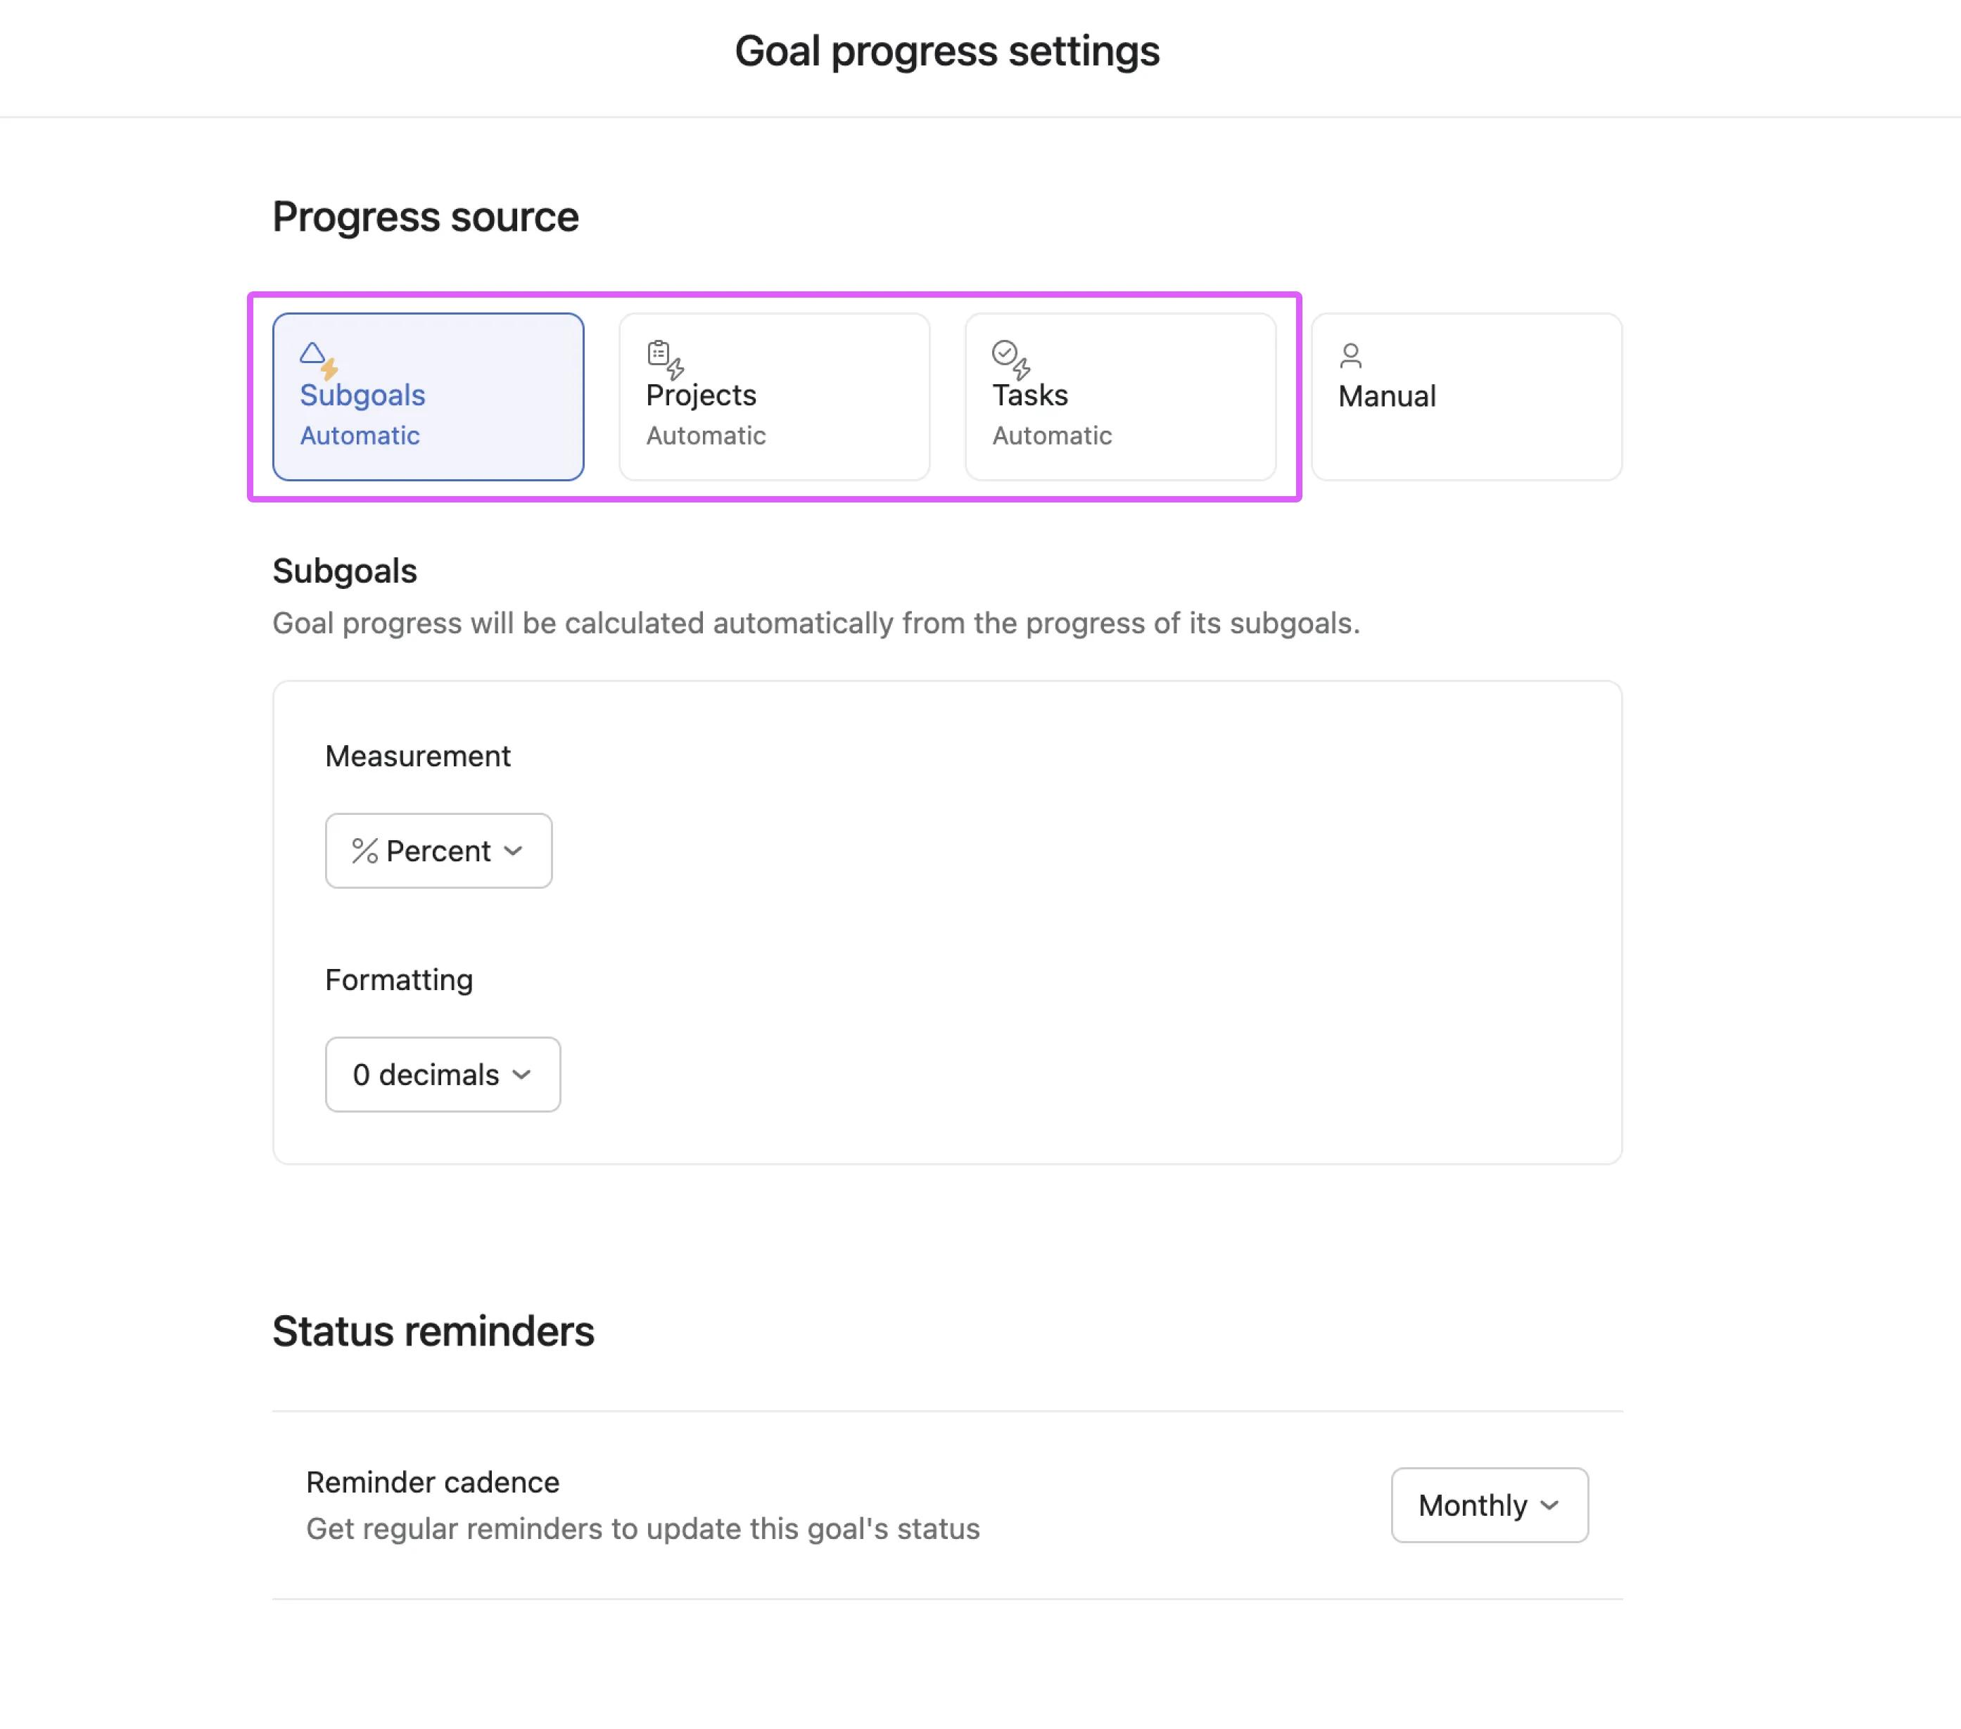The height and width of the screenshot is (1729, 1961).
Task: Open the Formatting decimals dropdown
Action: [x=443, y=1075]
